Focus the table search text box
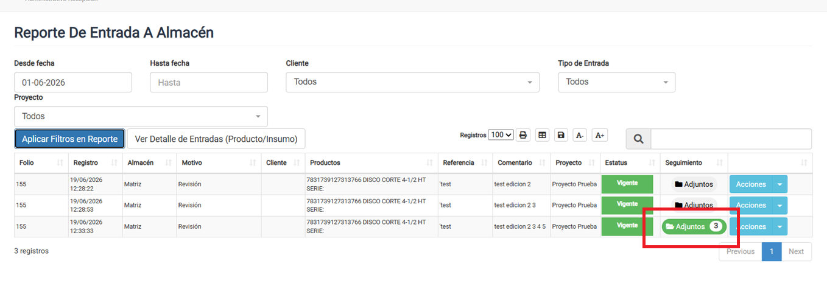 coord(731,139)
